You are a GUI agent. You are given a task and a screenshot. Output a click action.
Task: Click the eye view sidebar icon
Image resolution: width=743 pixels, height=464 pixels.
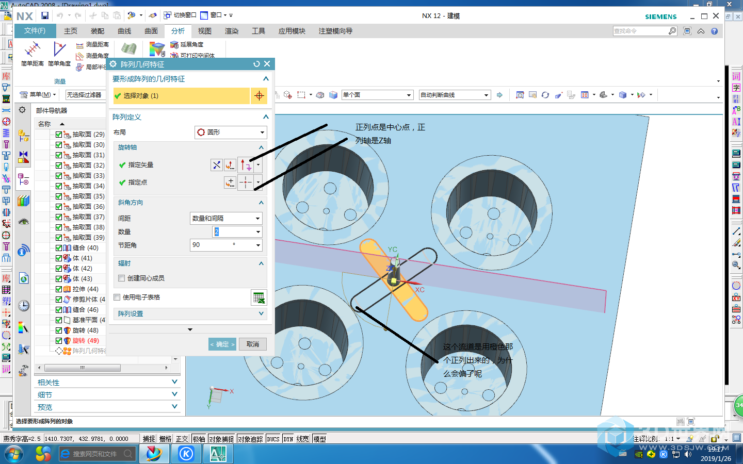[23, 222]
